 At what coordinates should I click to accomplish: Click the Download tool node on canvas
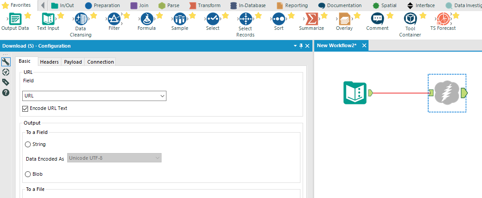[x=447, y=93]
